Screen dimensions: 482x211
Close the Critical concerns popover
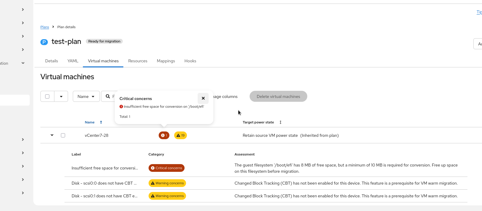[203, 98]
